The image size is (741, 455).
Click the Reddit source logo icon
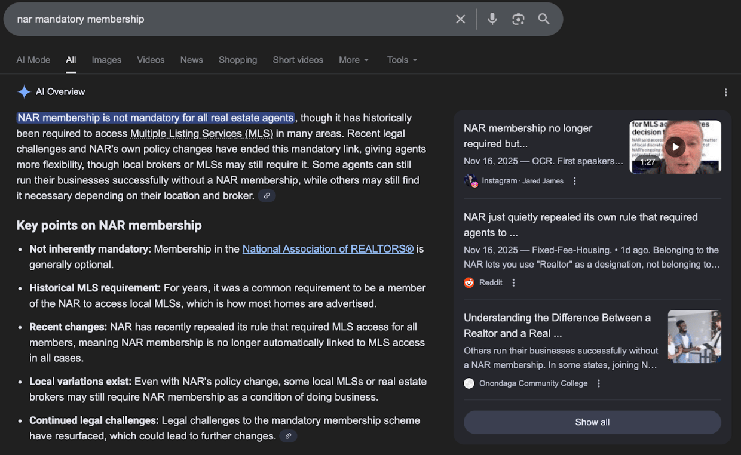click(x=469, y=282)
